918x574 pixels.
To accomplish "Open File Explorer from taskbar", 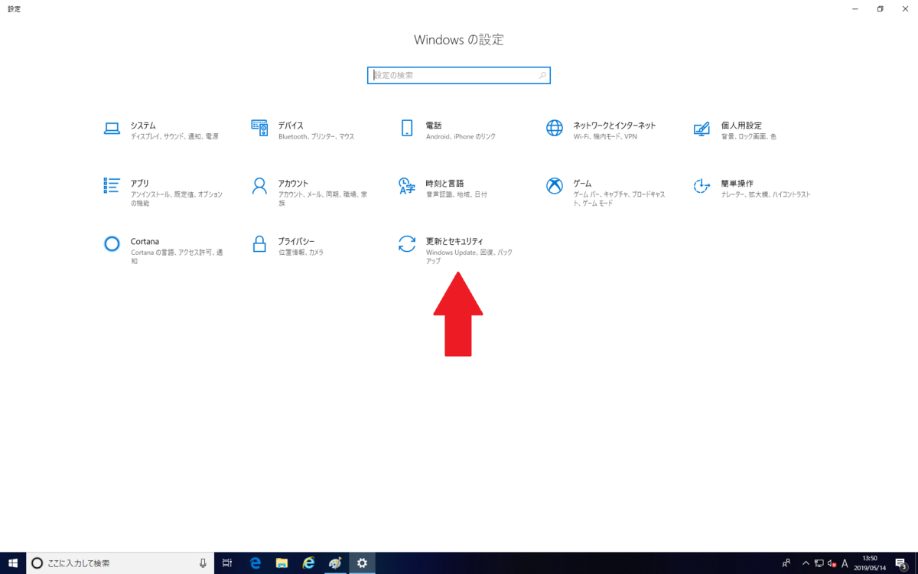I will tap(282, 563).
